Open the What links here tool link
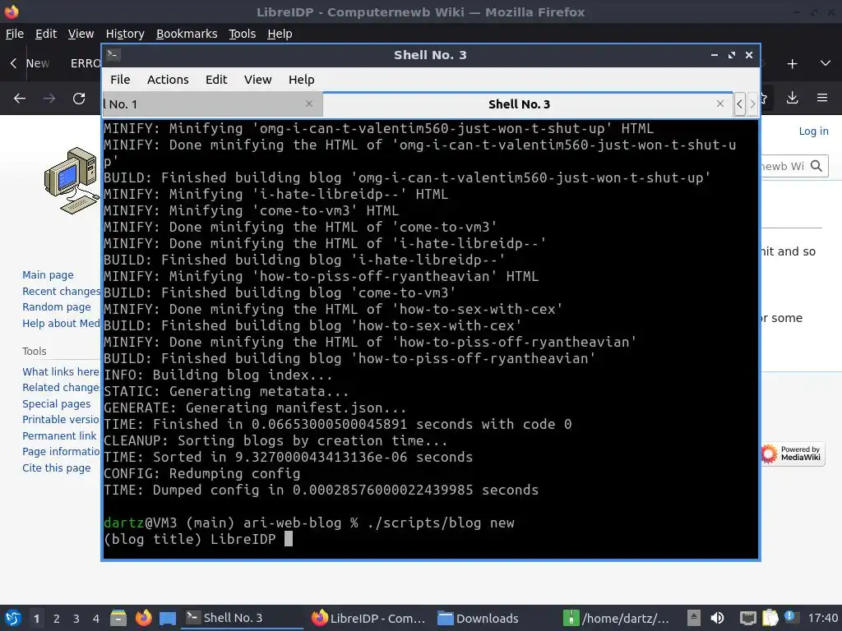Viewport: 842px width, 631px height. [x=61, y=371]
